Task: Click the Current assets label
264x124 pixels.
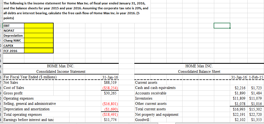Action: click(x=146, y=83)
